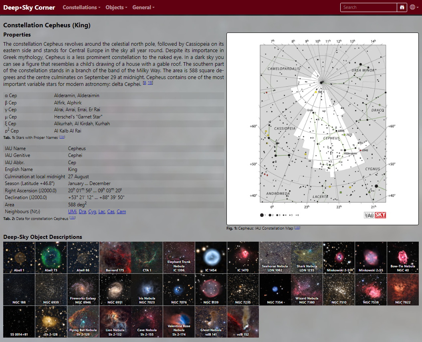Open the NGC 7538 thumbnail

pos(371,289)
